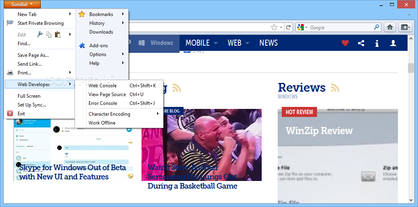Select Save Page As...
418x207 pixels.
(40, 55)
